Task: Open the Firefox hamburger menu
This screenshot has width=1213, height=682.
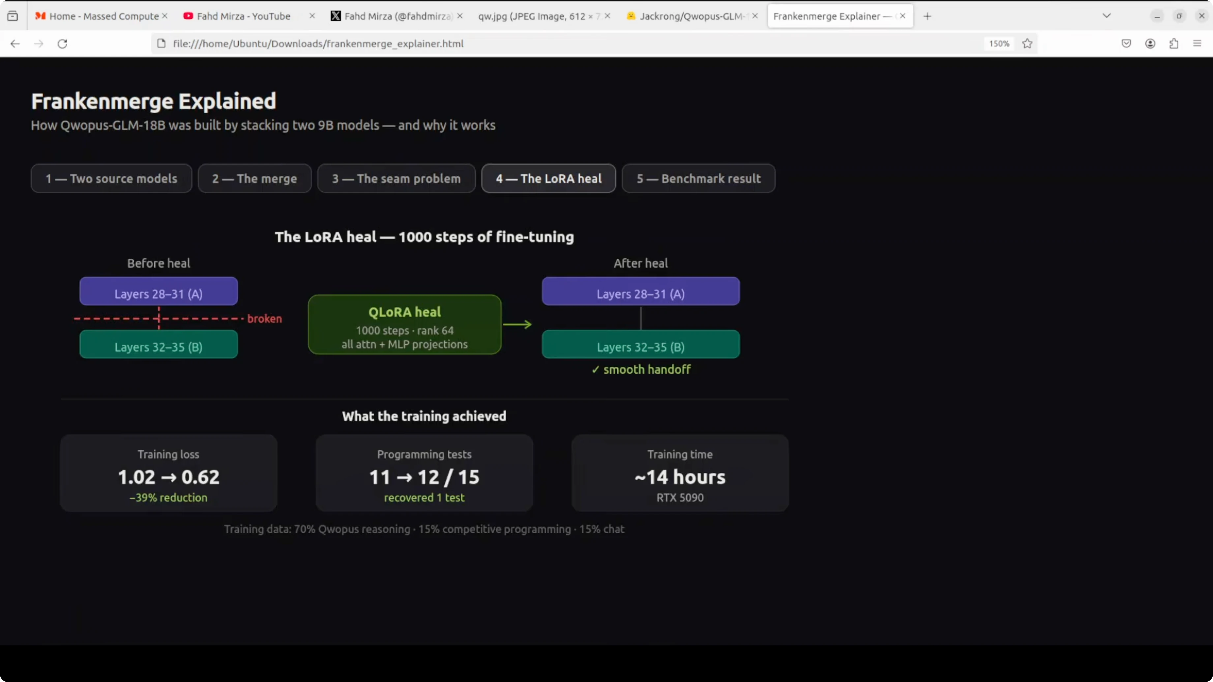Action: pyautogui.click(x=1197, y=44)
